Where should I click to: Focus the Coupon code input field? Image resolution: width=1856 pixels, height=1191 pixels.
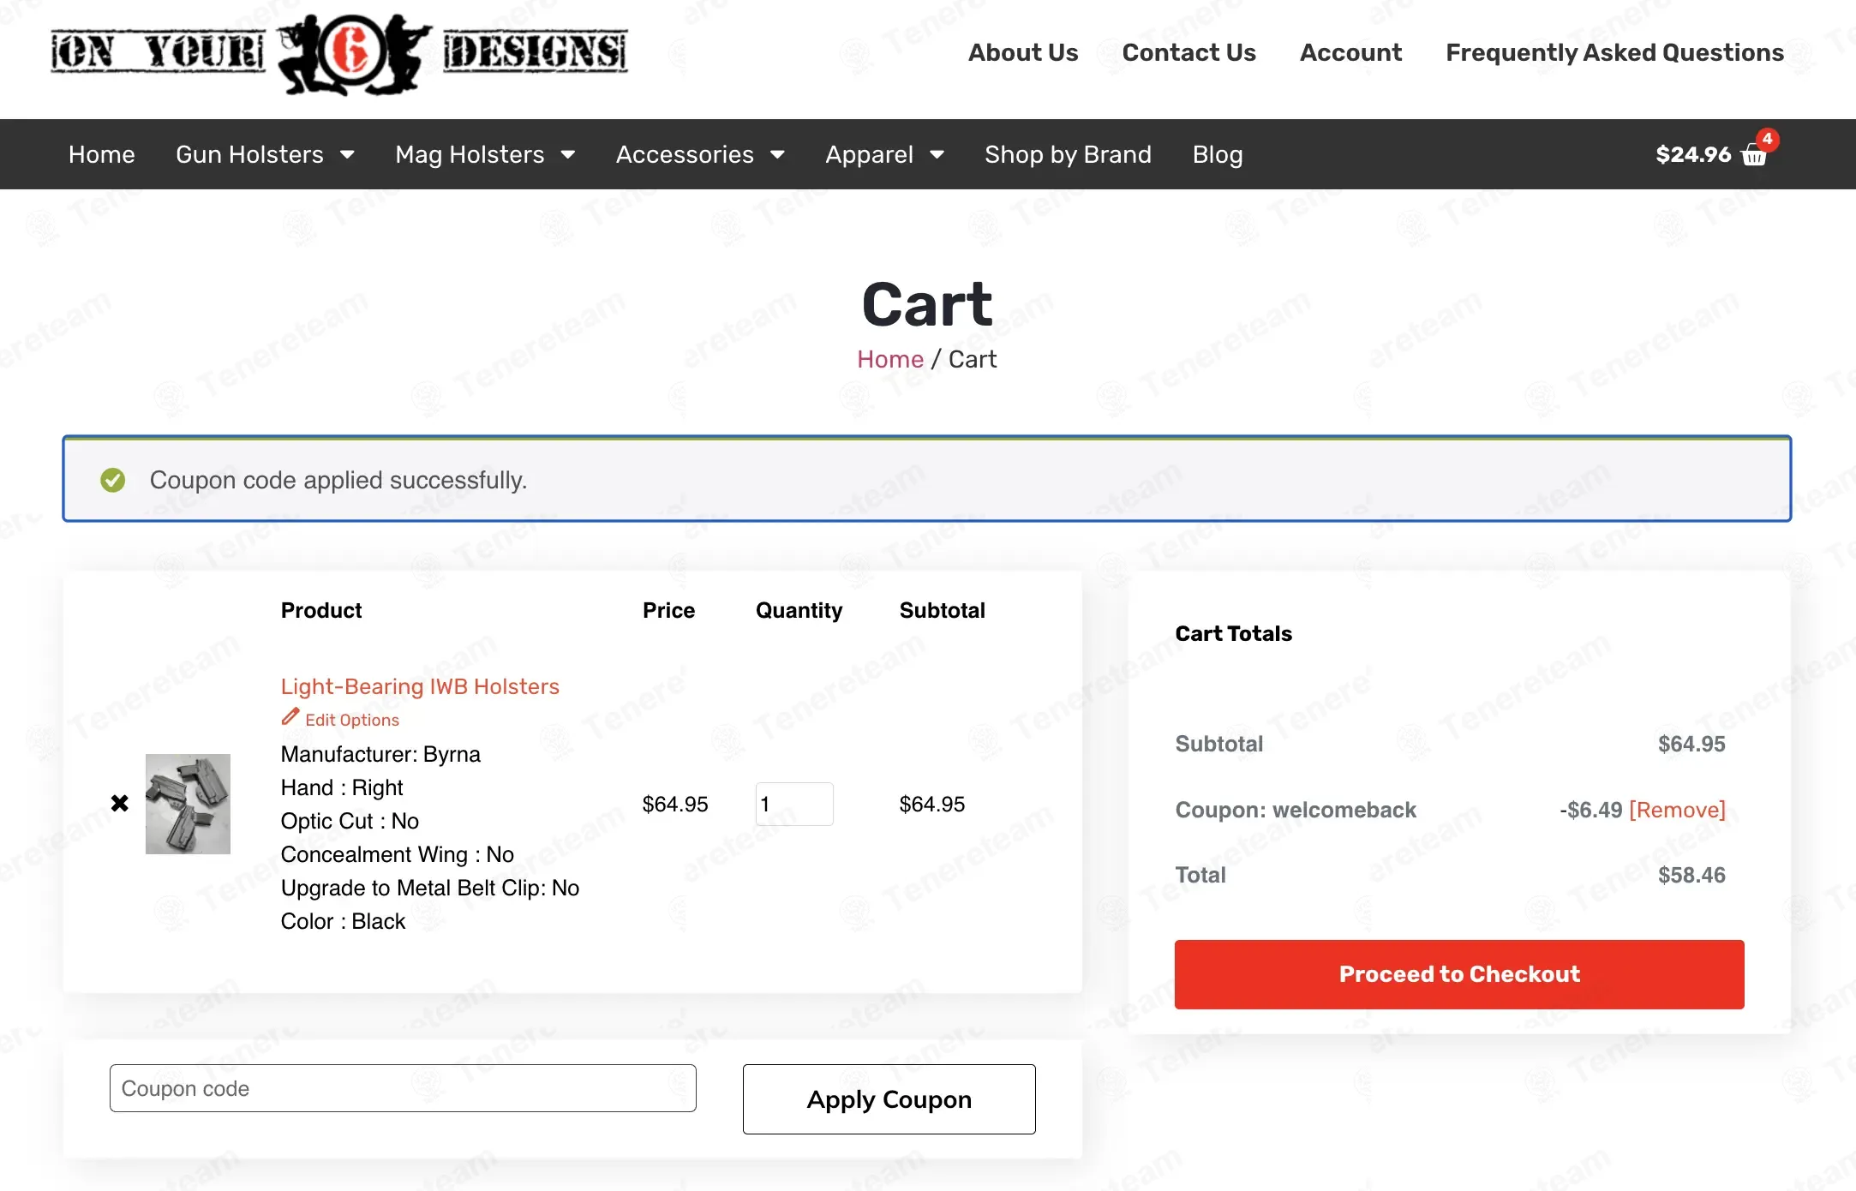pos(403,1088)
